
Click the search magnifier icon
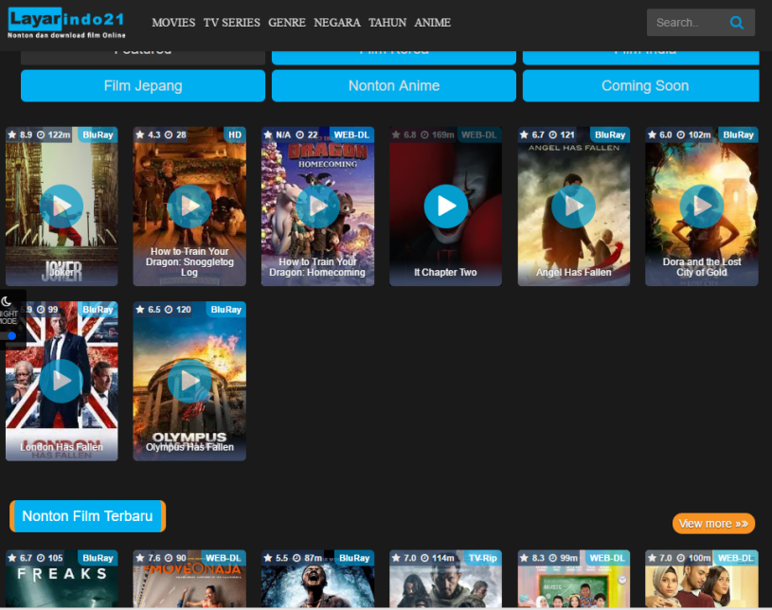(x=737, y=23)
